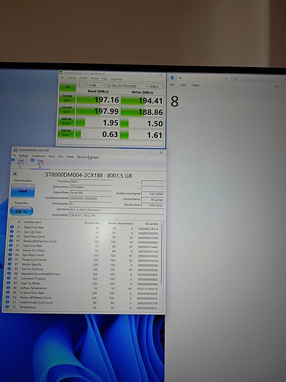
Task: Expand the D: drive selection dropdown
Action: click(127, 86)
